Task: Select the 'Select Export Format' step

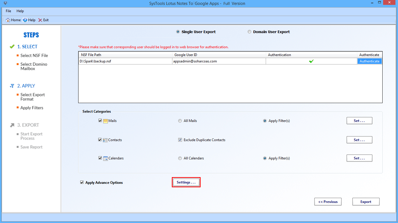Action: click(33, 97)
